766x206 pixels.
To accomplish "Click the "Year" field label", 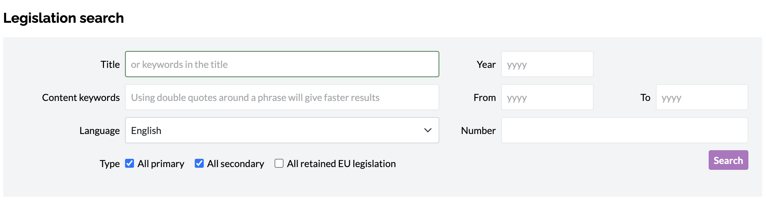I will pos(486,64).
